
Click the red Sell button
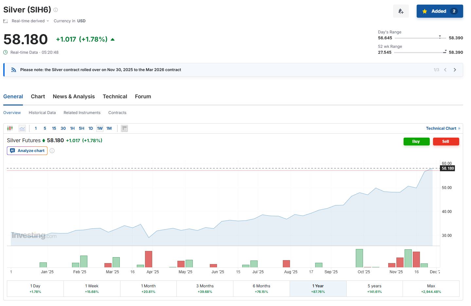(x=446, y=142)
